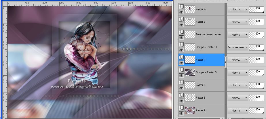The width and height of the screenshot is (266, 119).
Task: Click the opacity slider of Sélection transformée
Action: coord(256,35)
